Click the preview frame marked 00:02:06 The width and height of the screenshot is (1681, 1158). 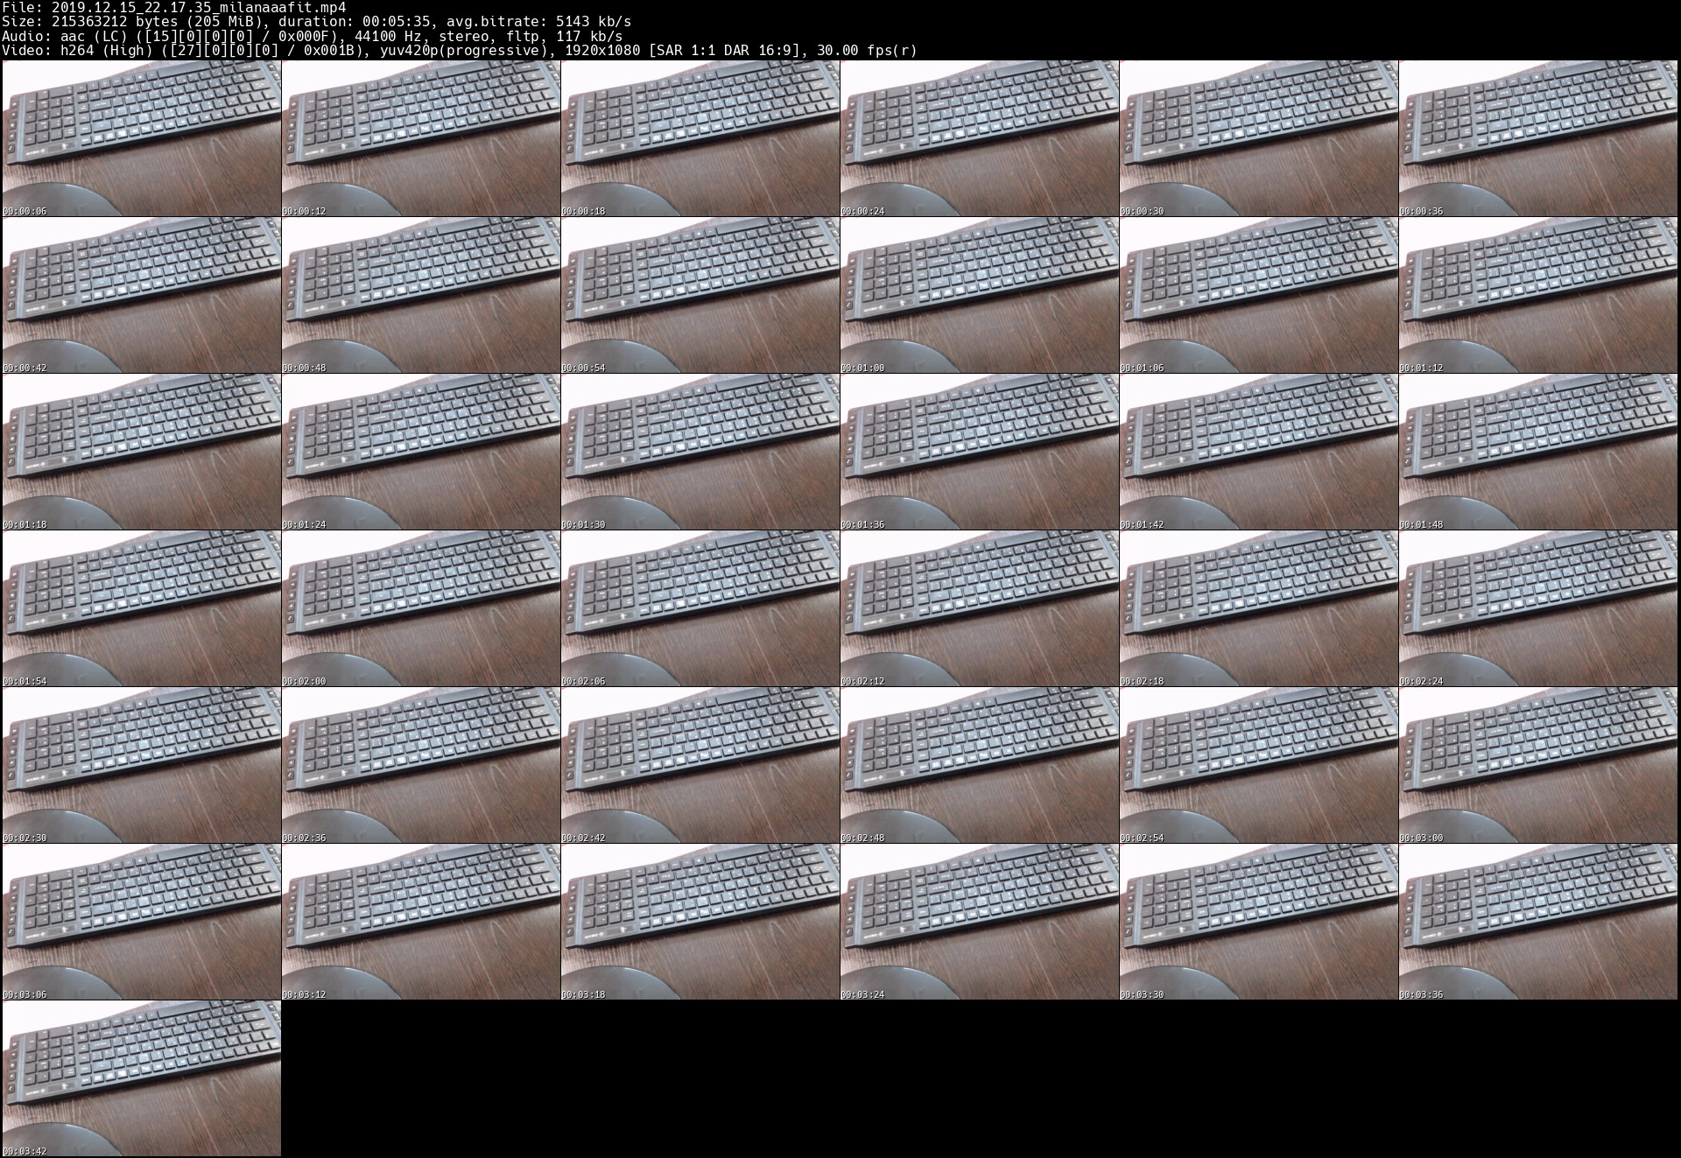[700, 608]
